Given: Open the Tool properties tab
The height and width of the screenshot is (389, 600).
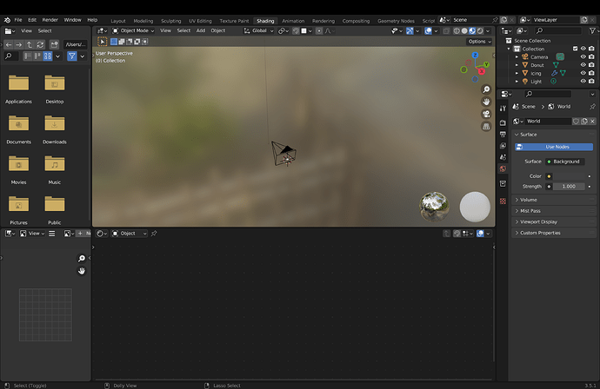Looking at the screenshot, I should [x=503, y=109].
